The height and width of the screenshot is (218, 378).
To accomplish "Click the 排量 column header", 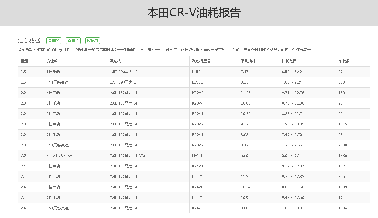I will [x=24, y=61].
